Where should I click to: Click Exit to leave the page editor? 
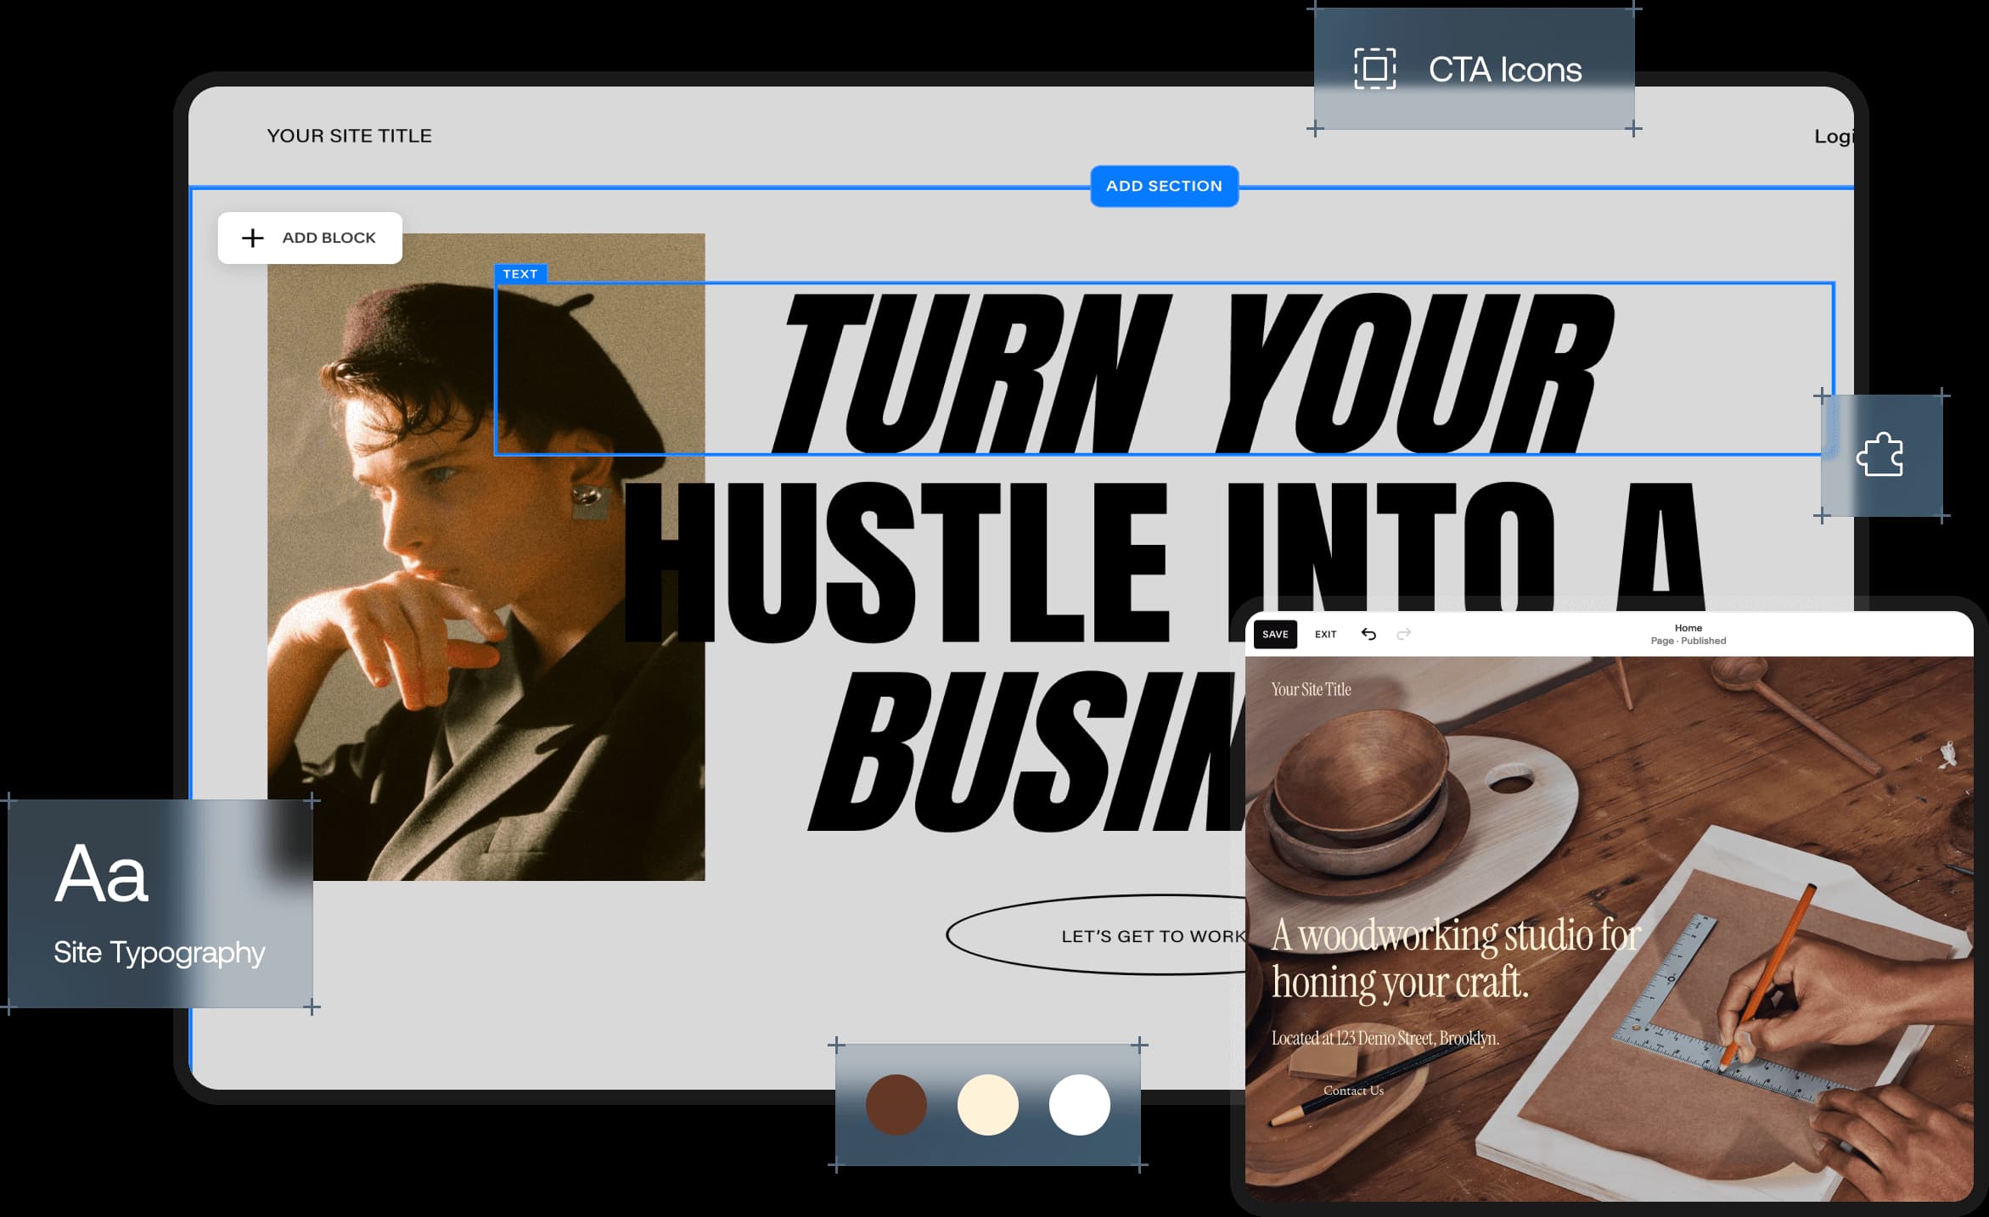pos(1324,634)
